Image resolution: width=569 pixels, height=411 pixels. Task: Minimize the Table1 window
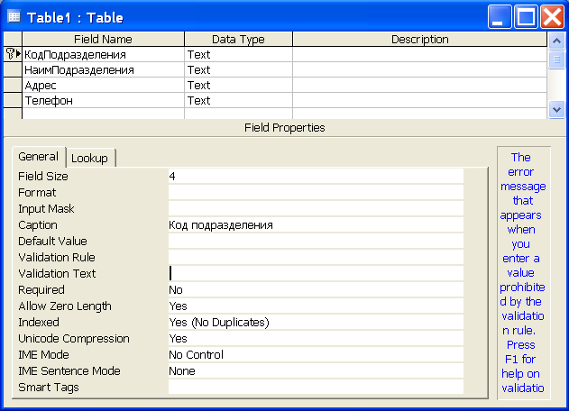click(501, 16)
